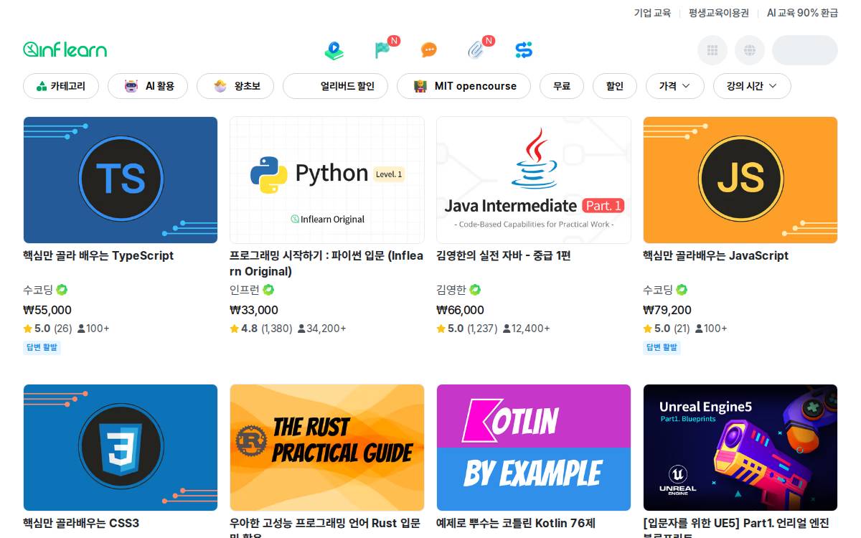861x538 pixels.
Task: Open the Kotlin By Example thumbnail
Action: click(534, 448)
